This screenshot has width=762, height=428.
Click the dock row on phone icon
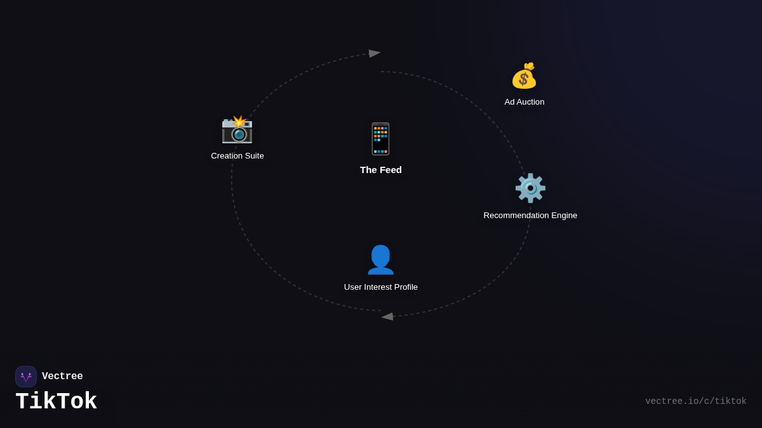[380, 152]
